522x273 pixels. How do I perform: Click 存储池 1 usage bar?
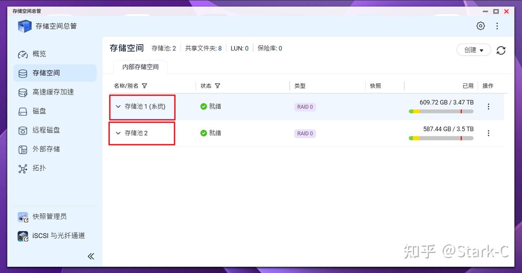pos(441,112)
